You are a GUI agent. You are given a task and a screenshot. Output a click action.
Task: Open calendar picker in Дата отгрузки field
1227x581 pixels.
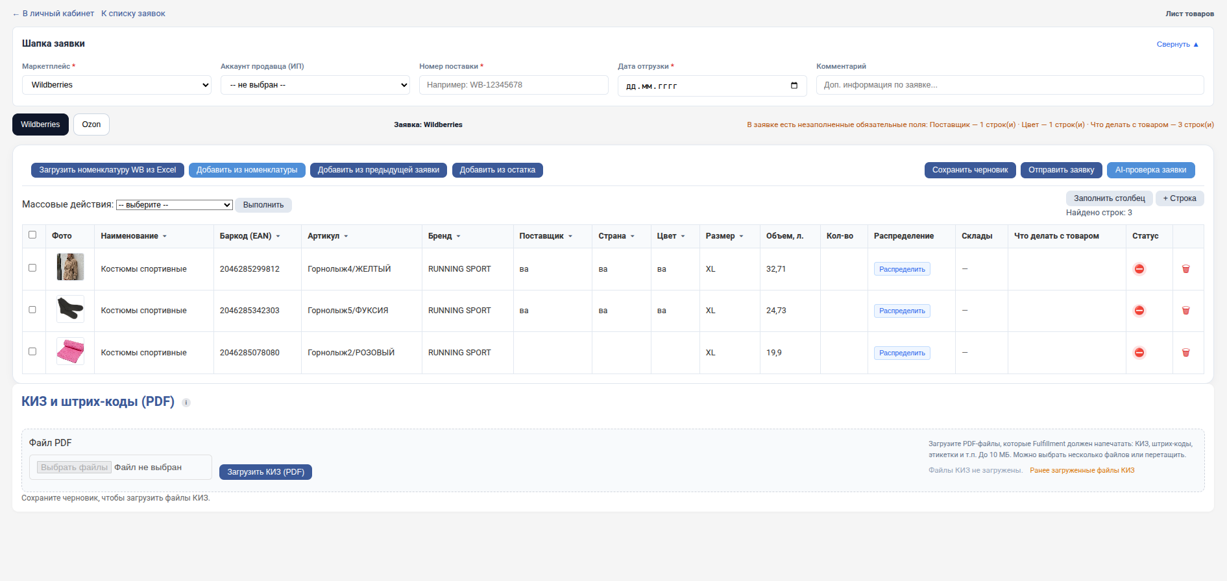coord(794,86)
